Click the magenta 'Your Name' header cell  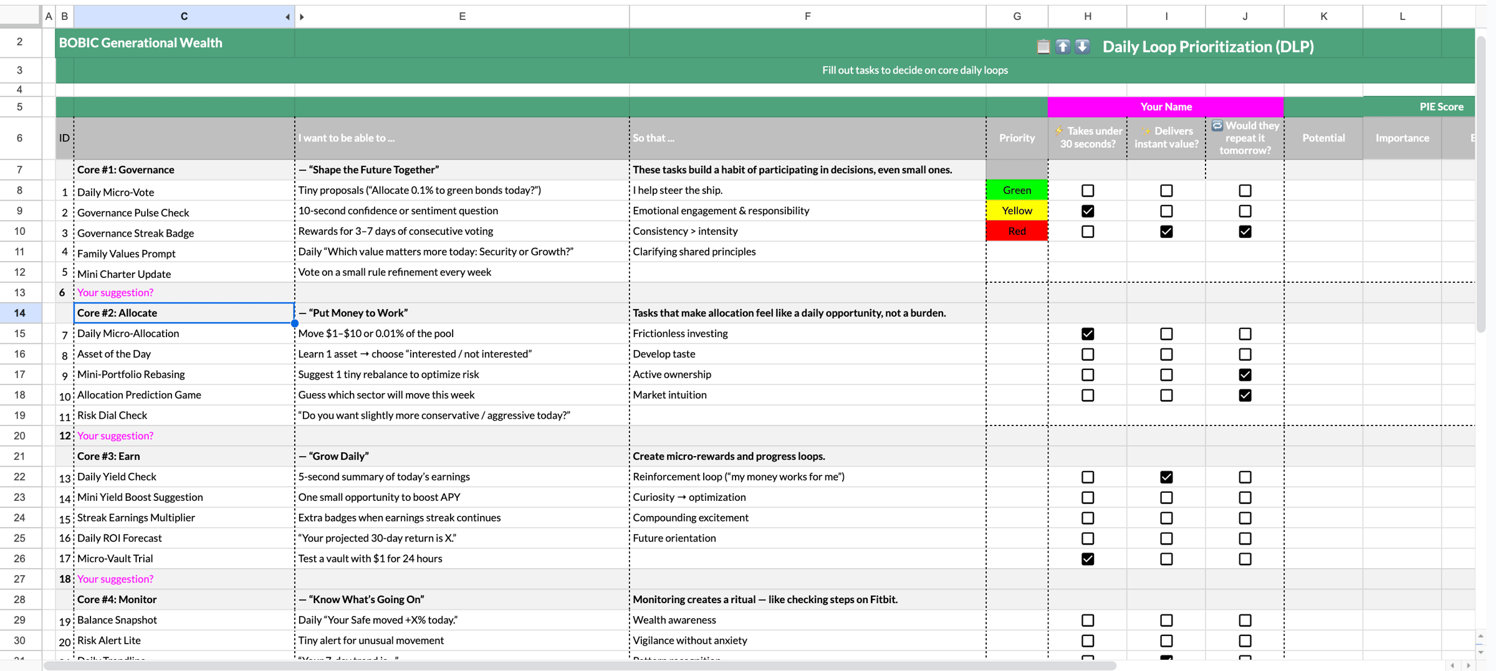tap(1165, 107)
